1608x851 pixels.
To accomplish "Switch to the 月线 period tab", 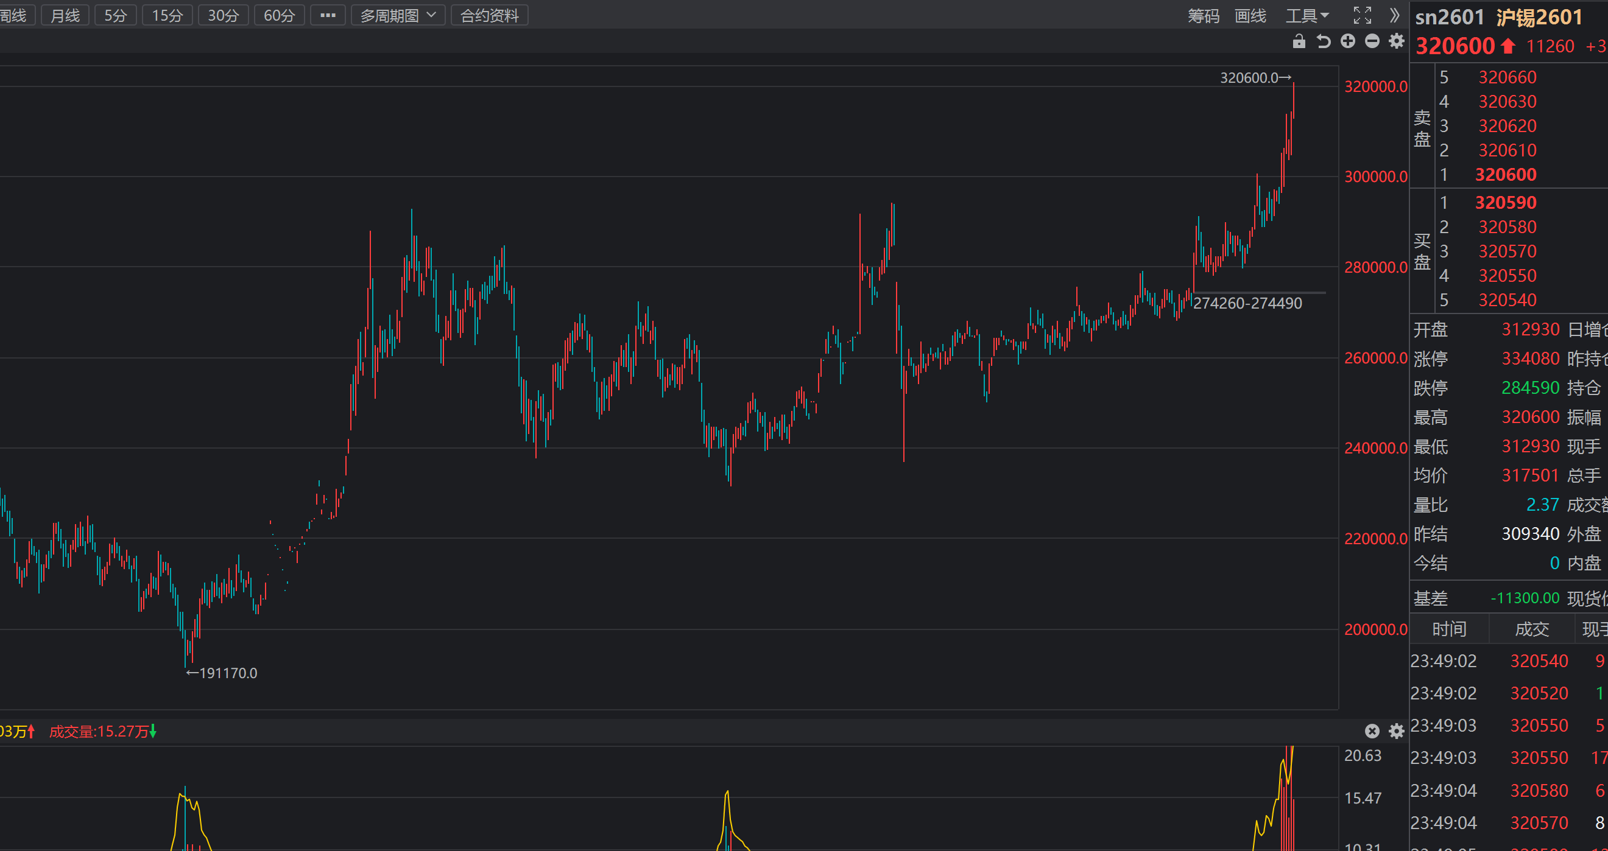I will coord(65,16).
